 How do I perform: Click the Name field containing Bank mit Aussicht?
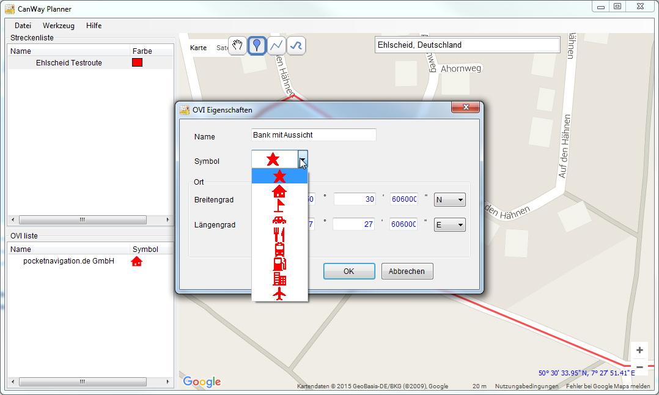pyautogui.click(x=314, y=135)
